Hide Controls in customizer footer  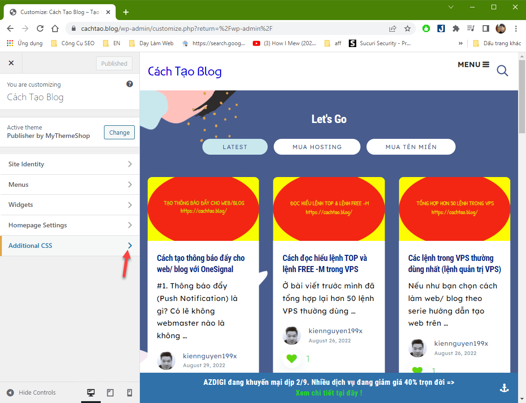click(31, 393)
